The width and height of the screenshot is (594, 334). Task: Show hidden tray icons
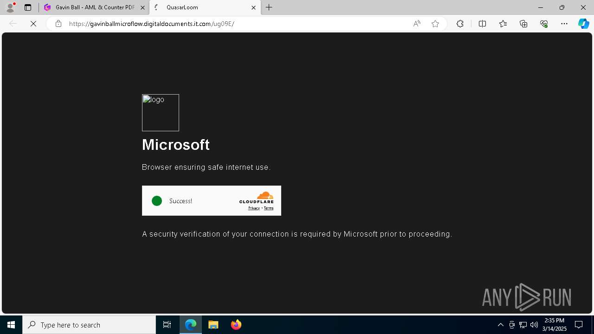click(x=500, y=325)
